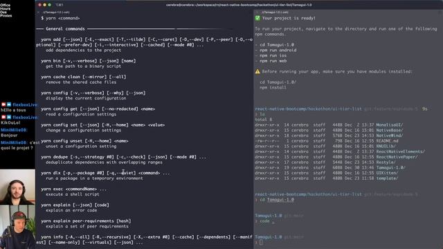This screenshot has height=249, width=443.
Task: Click the 'yarn config unset' command line
Action: pyautogui.click(x=84, y=141)
